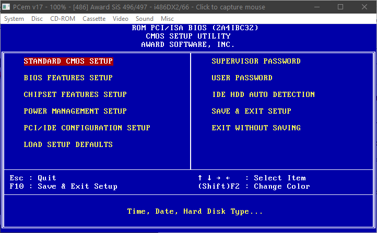Open the Disc menu
Image resolution: width=377 pixels, height=233 pixels.
click(37, 19)
